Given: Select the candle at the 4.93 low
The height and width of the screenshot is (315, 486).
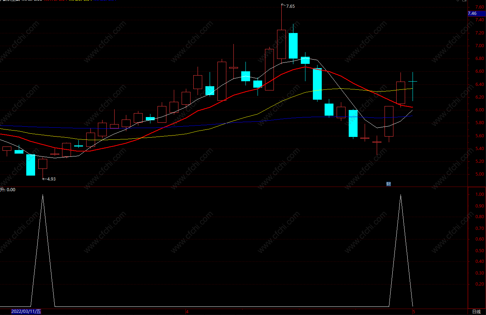Looking at the screenshot, I should 43,164.
